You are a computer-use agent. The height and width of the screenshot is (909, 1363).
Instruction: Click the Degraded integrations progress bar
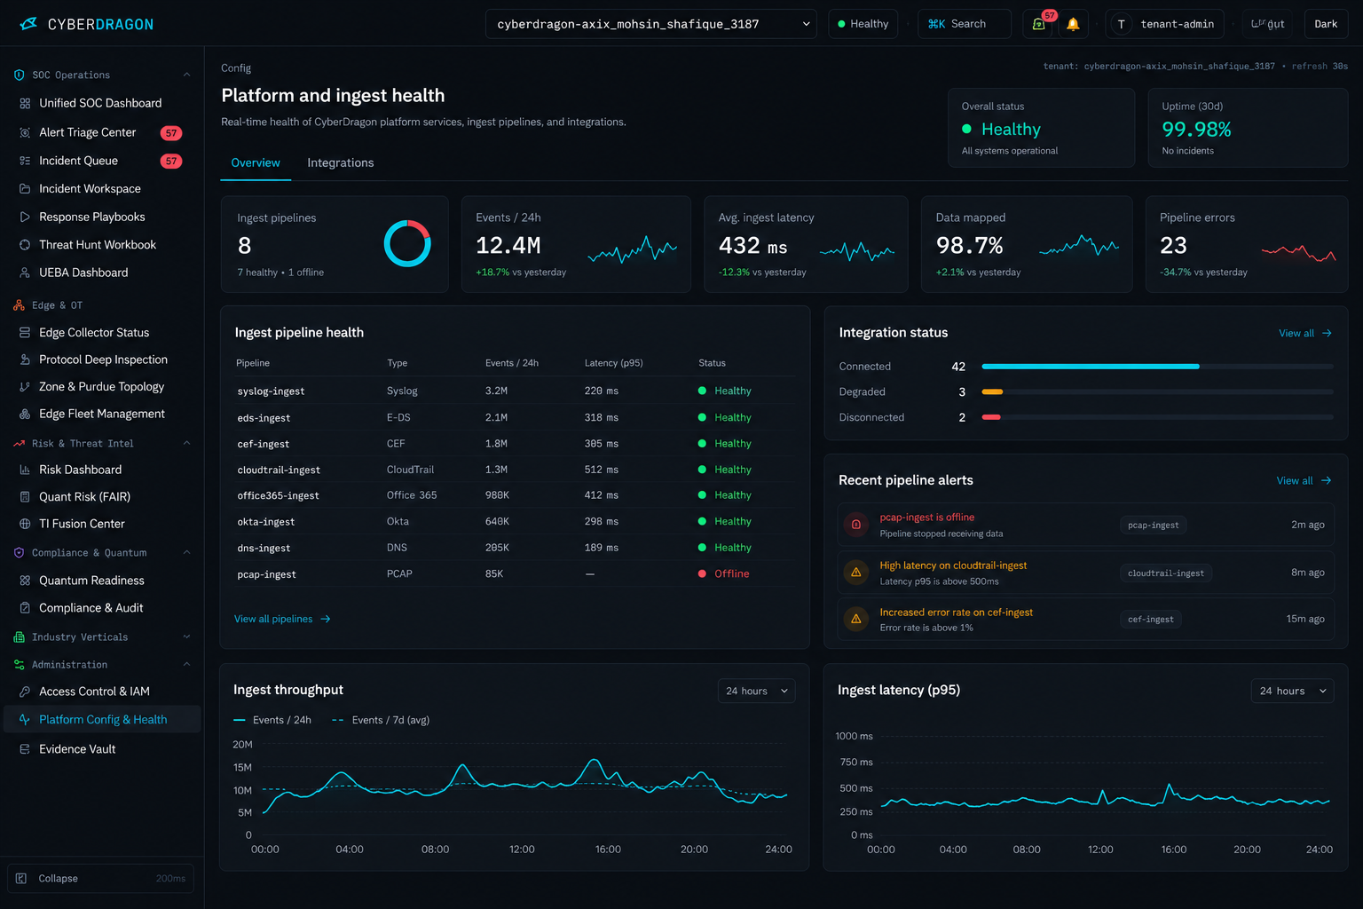pyautogui.click(x=1157, y=391)
